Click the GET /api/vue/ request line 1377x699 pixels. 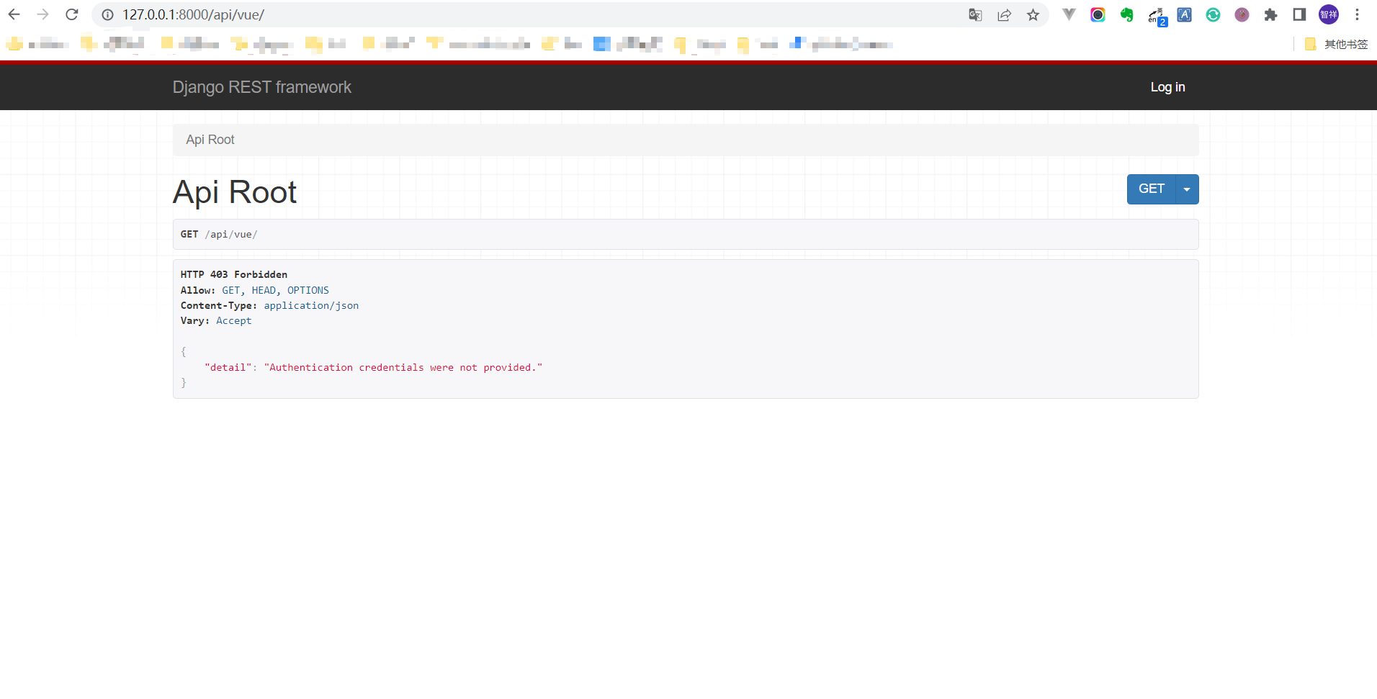[x=219, y=235]
